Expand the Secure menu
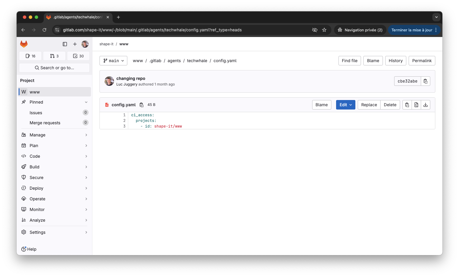 point(54,178)
